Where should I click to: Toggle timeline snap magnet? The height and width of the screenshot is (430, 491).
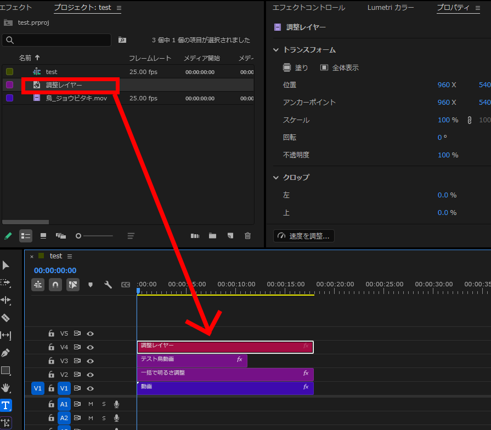tap(55, 285)
